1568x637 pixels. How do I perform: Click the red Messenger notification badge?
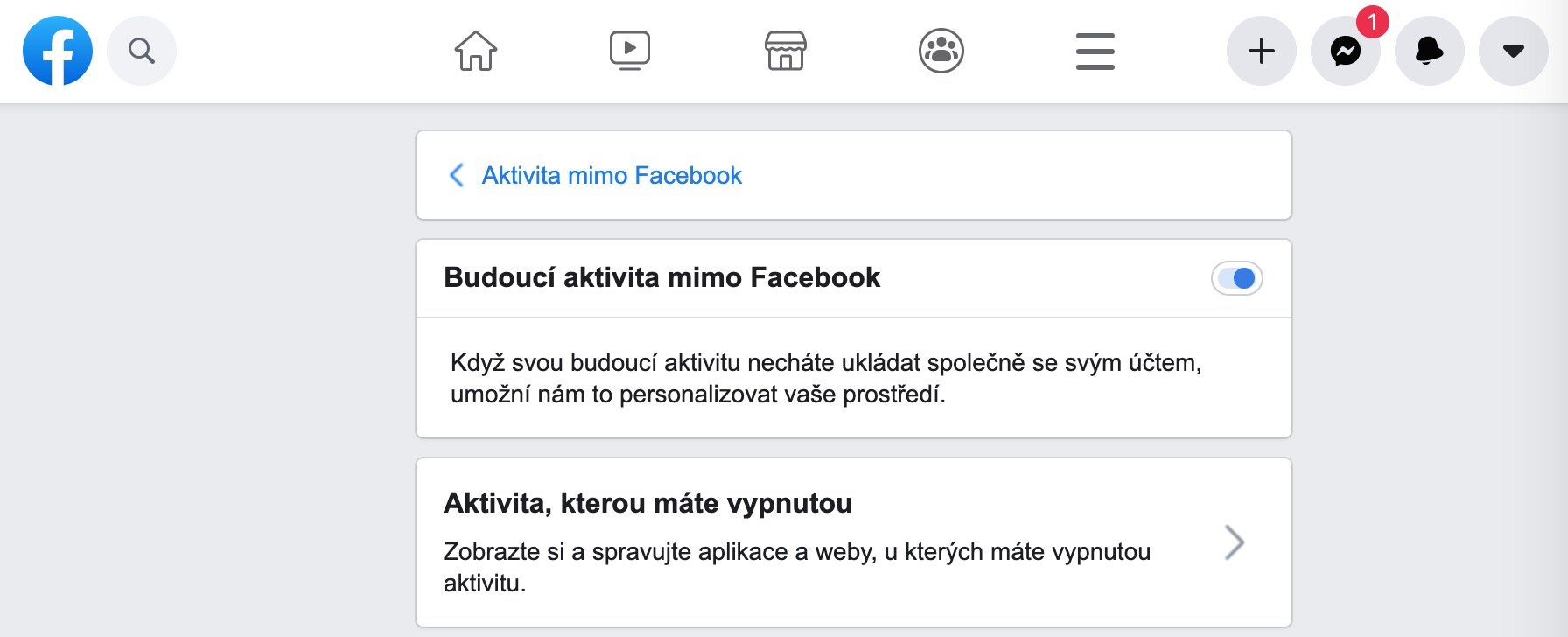coord(1372,21)
